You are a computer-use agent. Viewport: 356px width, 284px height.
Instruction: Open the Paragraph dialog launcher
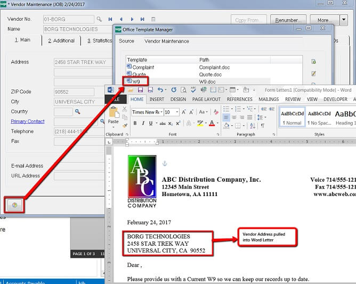point(274,134)
